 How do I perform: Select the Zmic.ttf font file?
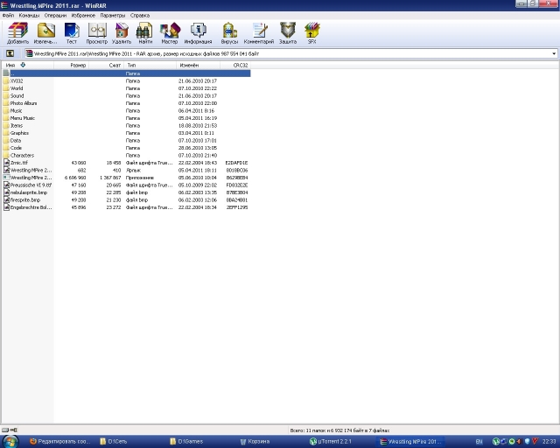pyautogui.click(x=126, y=163)
